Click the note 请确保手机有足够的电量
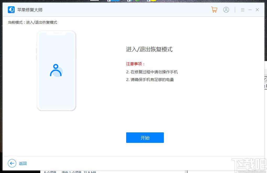The width and height of the screenshot is (267, 173). [x=150, y=80]
